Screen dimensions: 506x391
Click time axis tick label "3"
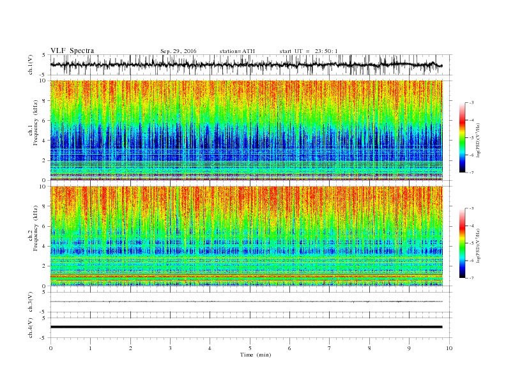[x=170, y=348]
